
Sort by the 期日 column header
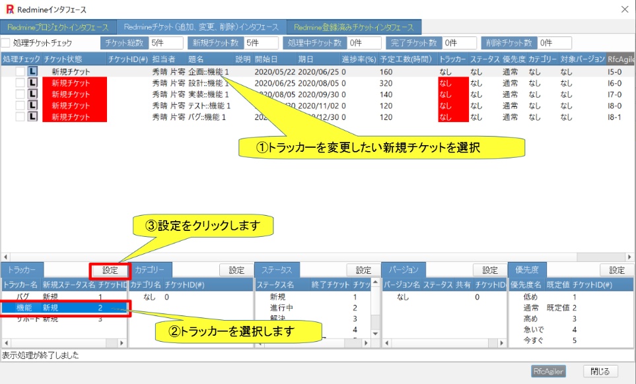[318, 59]
